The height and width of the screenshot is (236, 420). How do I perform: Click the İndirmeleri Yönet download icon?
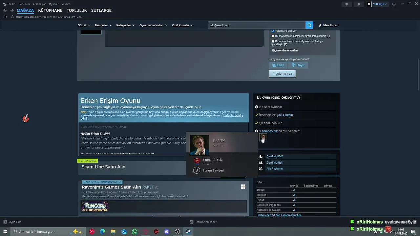[192, 222]
